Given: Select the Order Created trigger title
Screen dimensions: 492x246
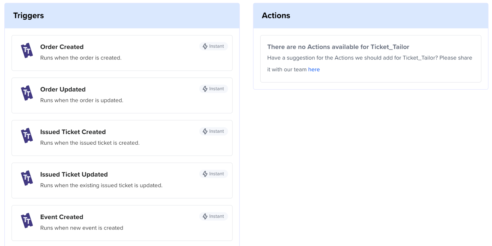Looking at the screenshot, I should pyautogui.click(x=62, y=47).
